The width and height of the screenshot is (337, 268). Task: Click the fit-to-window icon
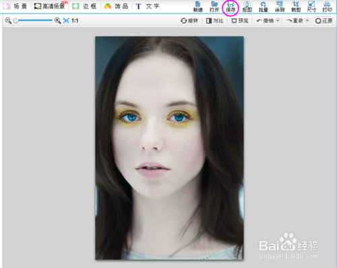(66, 21)
